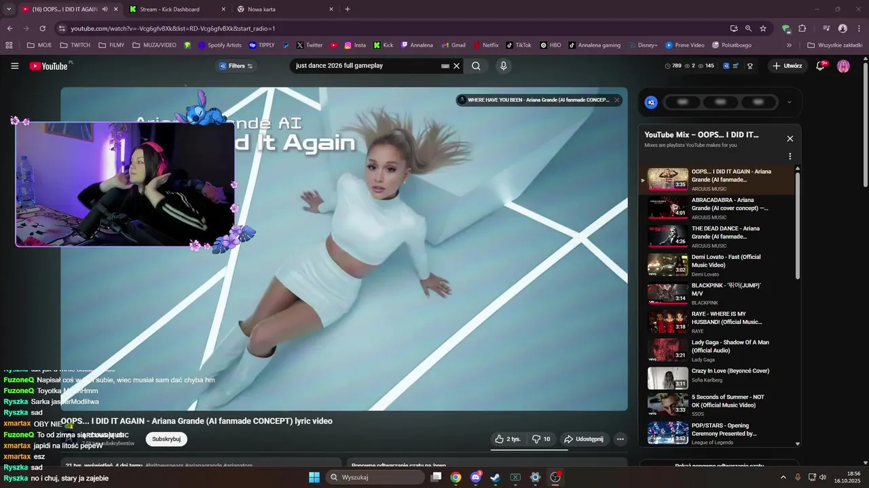Screen dimensions: 869x488
Task: Close the YouTube Mix playlist panel
Action: [x=790, y=138]
